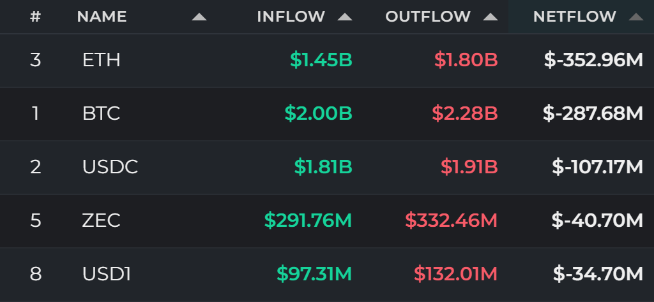Select ETH netflow $-352.96M
Viewport: 654px width, 302px height.
pyautogui.click(x=593, y=61)
